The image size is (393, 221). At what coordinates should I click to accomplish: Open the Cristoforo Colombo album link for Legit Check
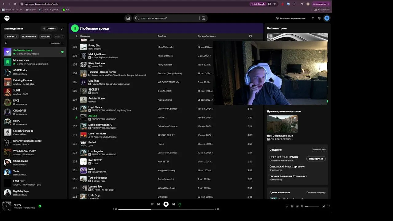click(x=168, y=109)
